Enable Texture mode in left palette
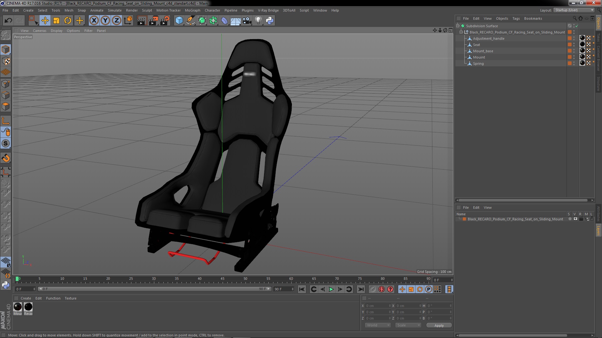 (6, 61)
